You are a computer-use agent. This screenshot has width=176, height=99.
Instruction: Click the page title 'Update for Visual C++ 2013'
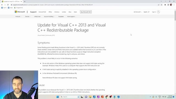[x=71, y=28]
